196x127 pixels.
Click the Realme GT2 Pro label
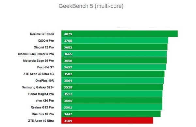coord(42,107)
